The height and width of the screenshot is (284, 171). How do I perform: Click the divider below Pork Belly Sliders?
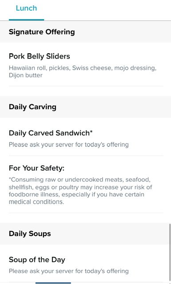click(x=86, y=86)
